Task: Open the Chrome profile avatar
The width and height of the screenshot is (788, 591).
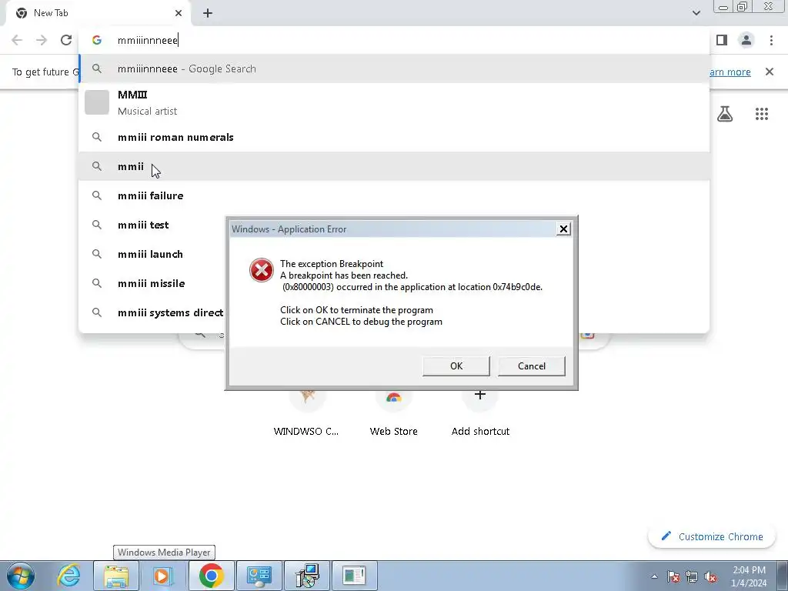Action: [746, 40]
